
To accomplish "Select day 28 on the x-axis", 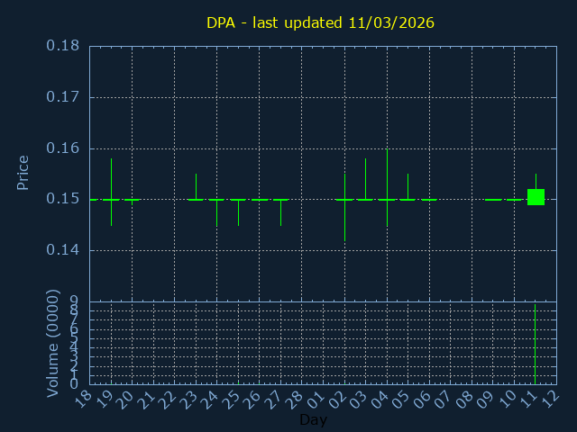I will tap(297, 400).
